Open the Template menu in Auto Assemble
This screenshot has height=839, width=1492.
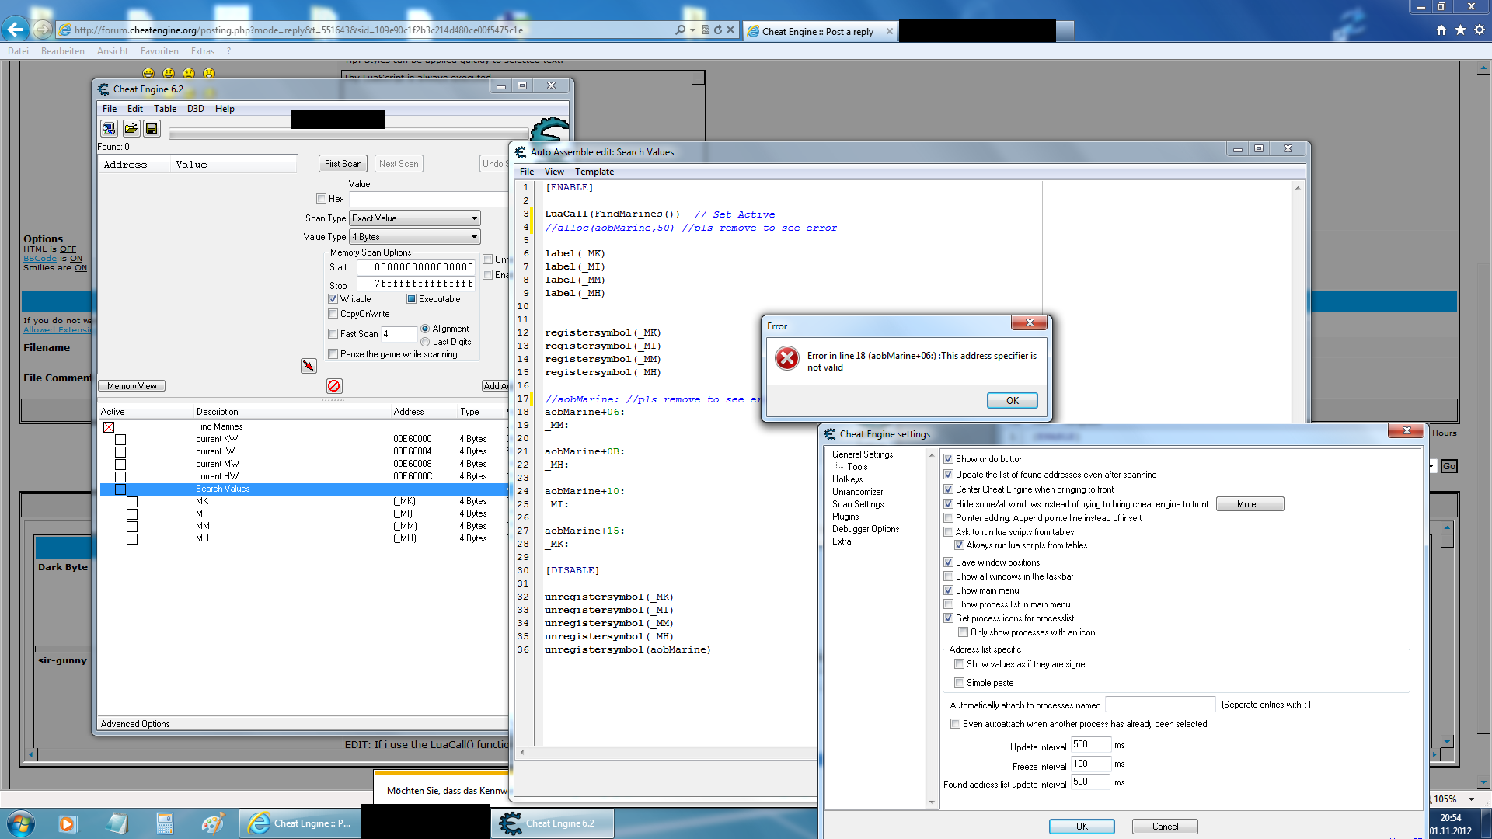click(x=594, y=171)
